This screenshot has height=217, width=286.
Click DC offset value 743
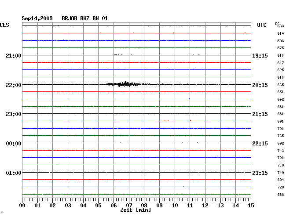pyautogui.click(x=281, y=151)
